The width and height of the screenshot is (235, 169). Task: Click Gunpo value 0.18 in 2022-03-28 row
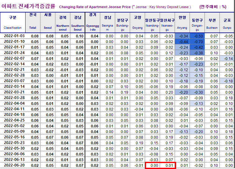click(x=229, y=98)
